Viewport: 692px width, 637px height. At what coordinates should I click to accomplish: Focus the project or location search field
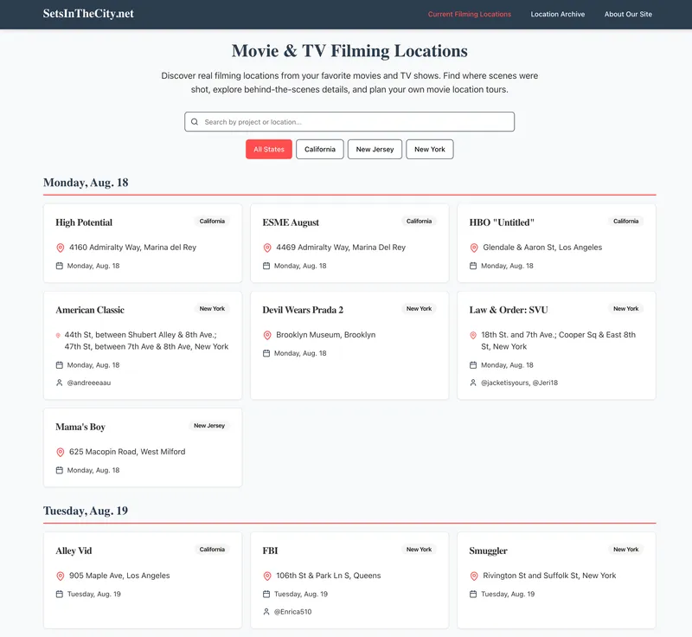355,122
